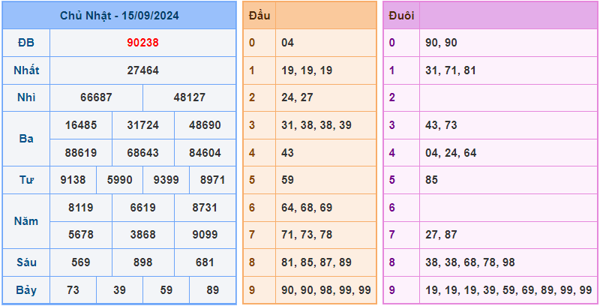Select second prize number 66687
Viewport: 600px width, 306px height.
coord(96,97)
